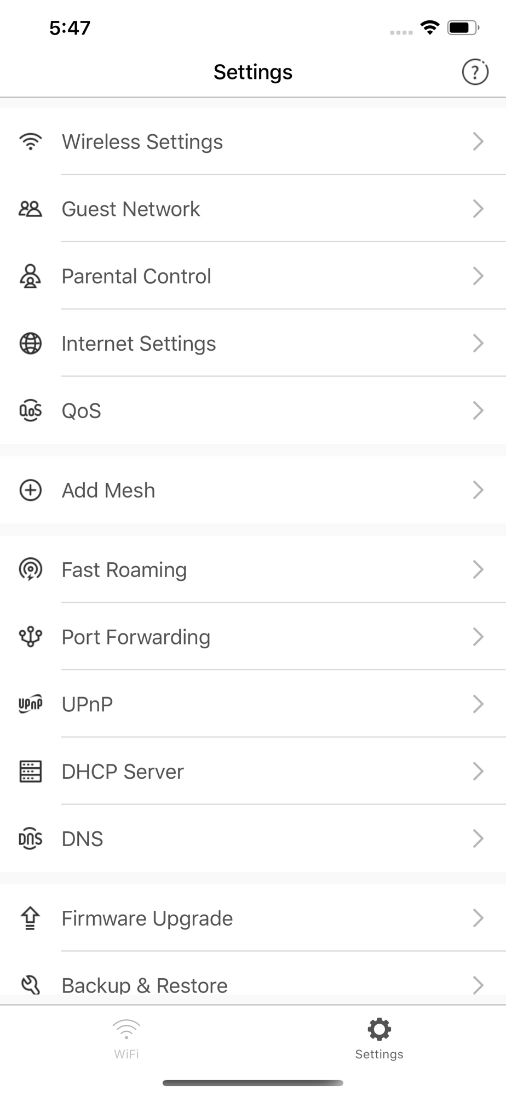The image size is (506, 1096).
Task: Tap the Wireless Settings Wi-Fi icon
Action: pyautogui.click(x=31, y=141)
